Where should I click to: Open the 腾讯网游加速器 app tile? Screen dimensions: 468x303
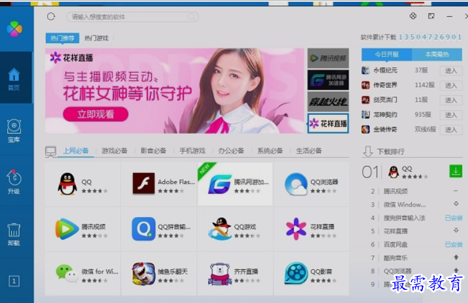(235, 184)
